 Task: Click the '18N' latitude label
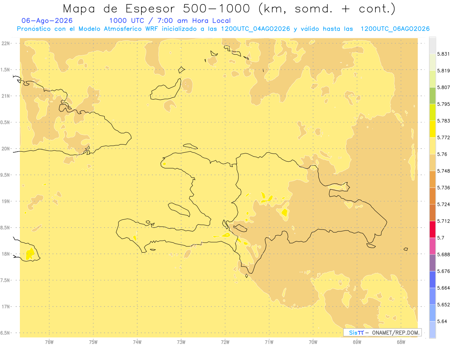click(6, 254)
